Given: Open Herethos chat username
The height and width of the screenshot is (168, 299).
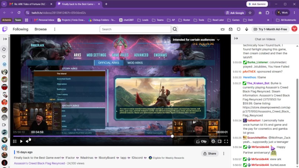Looking at the screenshot, I should [249, 78].
